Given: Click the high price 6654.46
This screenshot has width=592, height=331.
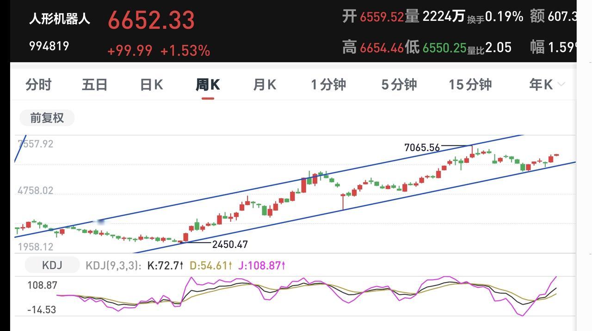Looking at the screenshot, I should coord(382,48).
